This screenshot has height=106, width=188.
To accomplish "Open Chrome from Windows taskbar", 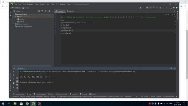I will (x=27, y=103).
